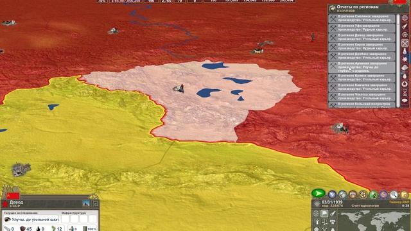Click the Улучш. до угольной шахт research entry
Viewport: 411px width, 231px height.
[x=31, y=219]
